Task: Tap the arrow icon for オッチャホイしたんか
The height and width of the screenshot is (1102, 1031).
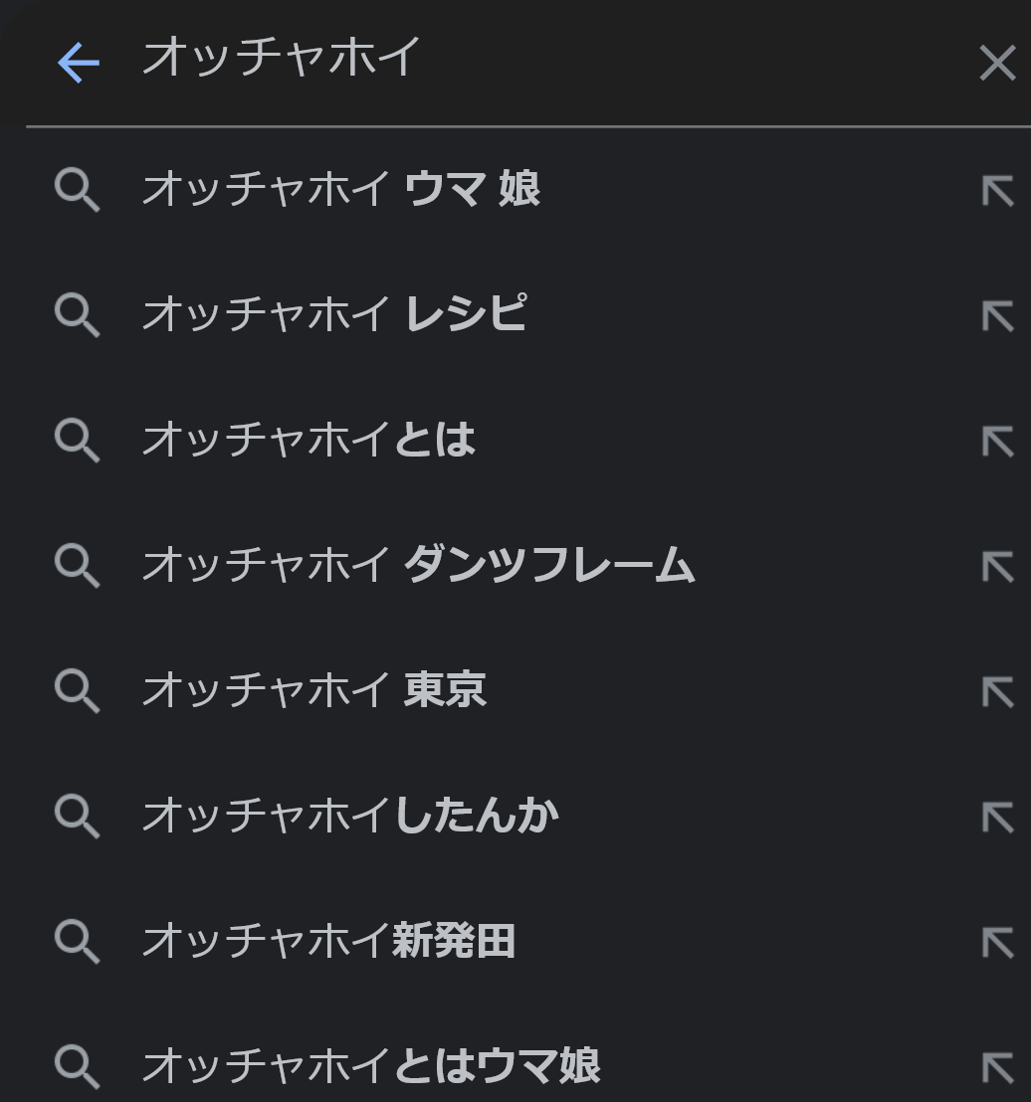Action: coord(997,819)
